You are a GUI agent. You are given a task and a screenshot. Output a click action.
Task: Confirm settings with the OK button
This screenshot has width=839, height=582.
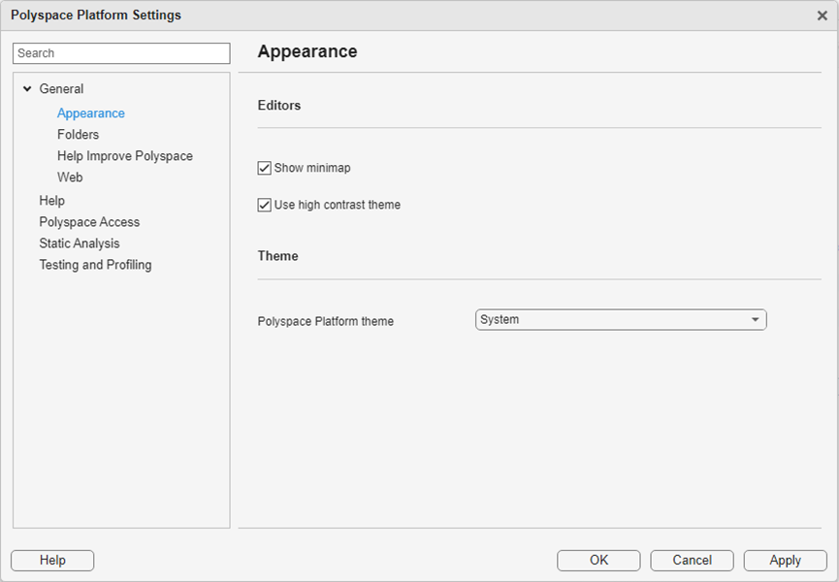coord(597,560)
